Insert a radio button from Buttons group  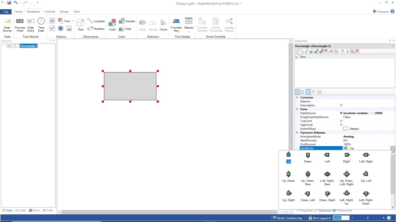61,28
